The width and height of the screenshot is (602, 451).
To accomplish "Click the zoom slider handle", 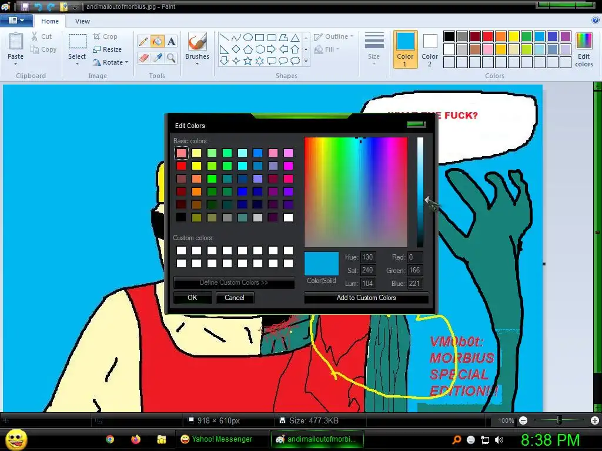I will coord(559,420).
